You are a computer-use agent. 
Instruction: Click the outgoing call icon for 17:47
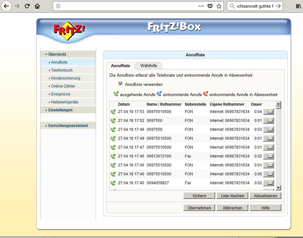click(x=113, y=147)
